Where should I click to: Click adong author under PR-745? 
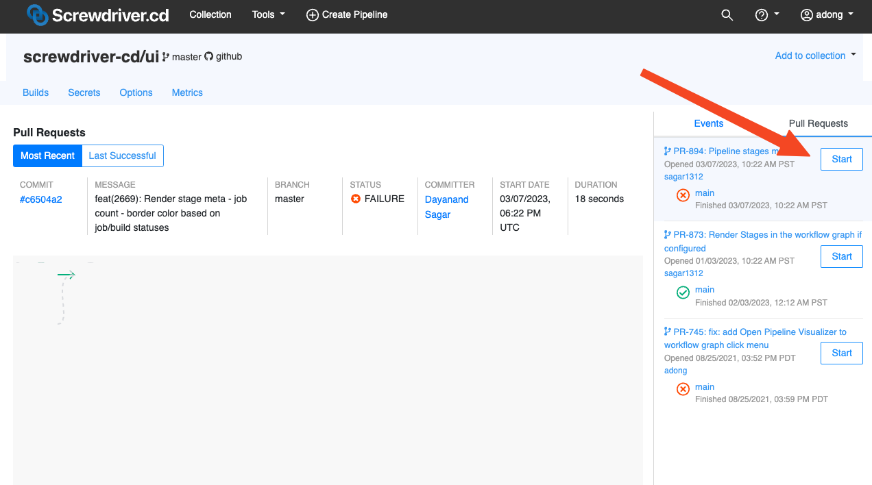(x=676, y=371)
